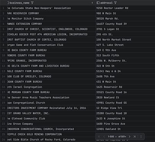The width and height of the screenshot is (155, 142).
Task: Click cell 'AWNEE EXTENSION COMPANY'
Action: click(x=51, y=24)
